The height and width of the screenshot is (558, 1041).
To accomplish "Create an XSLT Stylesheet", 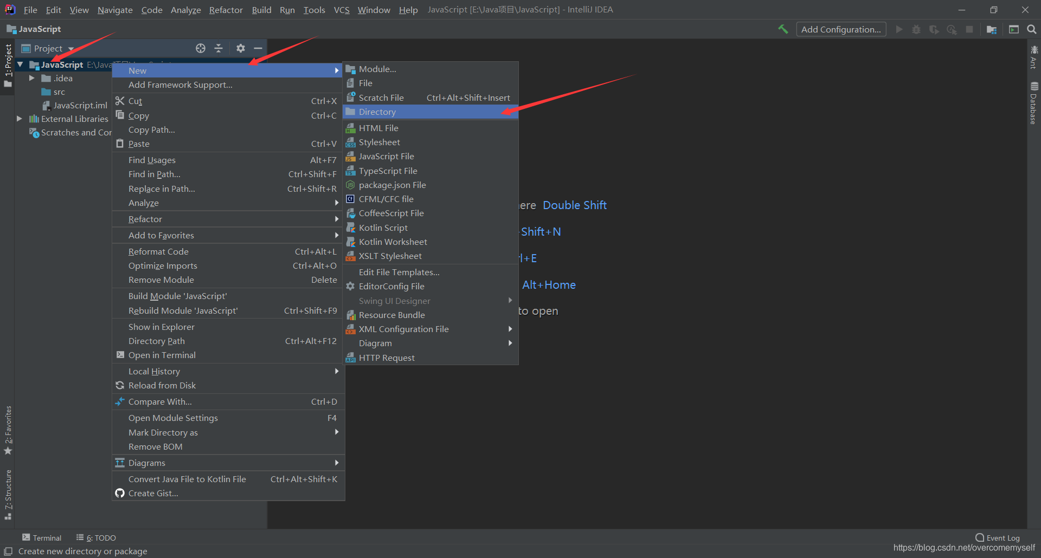I will tap(430, 256).
